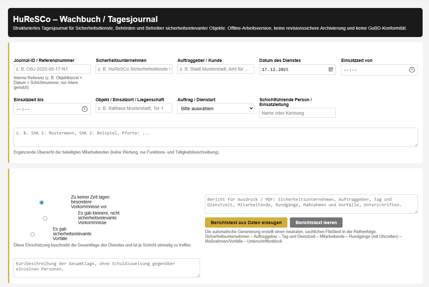The image size is (429, 287).
Task: Focus the Kurzbeschreibung der Gesamtlage field
Action: point(107,268)
